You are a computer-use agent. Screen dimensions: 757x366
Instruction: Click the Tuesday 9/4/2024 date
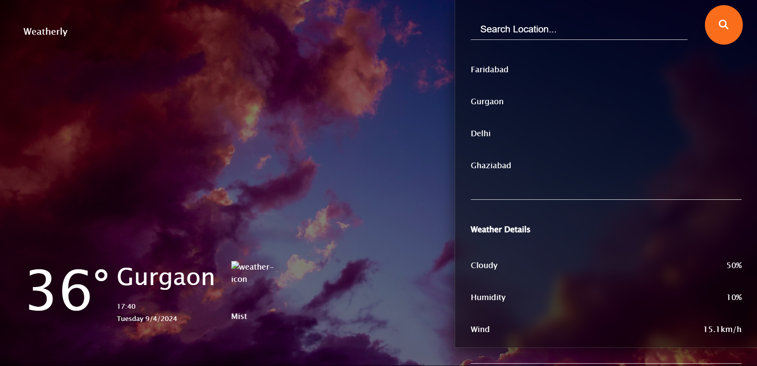click(x=147, y=319)
